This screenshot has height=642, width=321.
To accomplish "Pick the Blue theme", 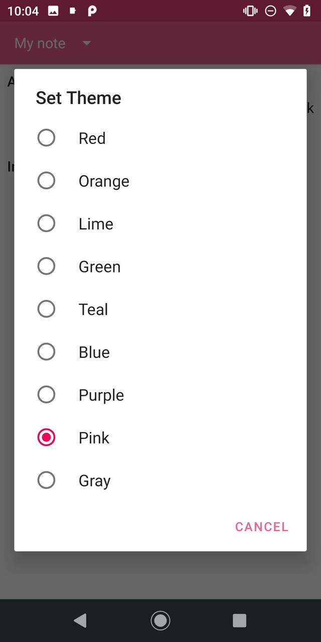I will tap(46, 352).
